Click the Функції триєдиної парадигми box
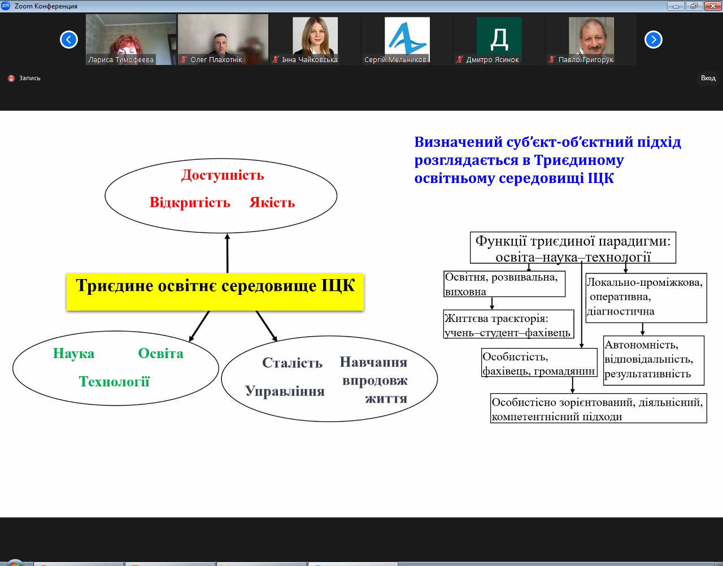Screen dimensions: 723x566 [573, 248]
